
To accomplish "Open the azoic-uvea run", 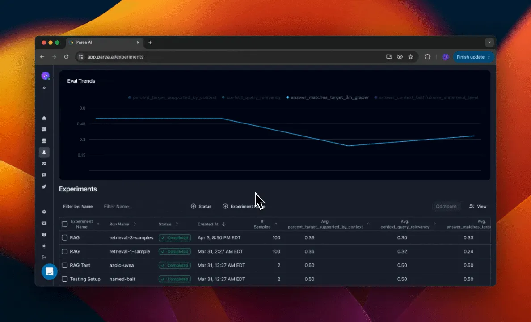I will point(121,265).
